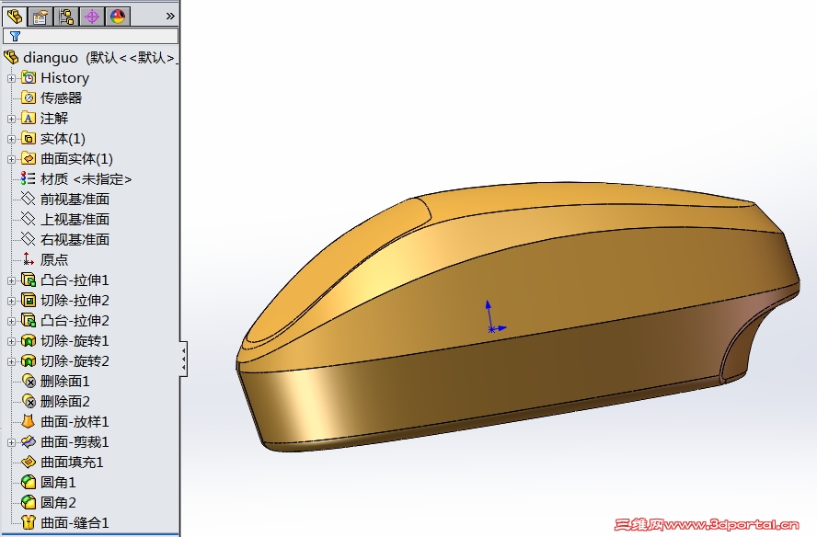Select the 曲面填充1 text label
This screenshot has width=817, height=537.
pyautogui.click(x=72, y=462)
